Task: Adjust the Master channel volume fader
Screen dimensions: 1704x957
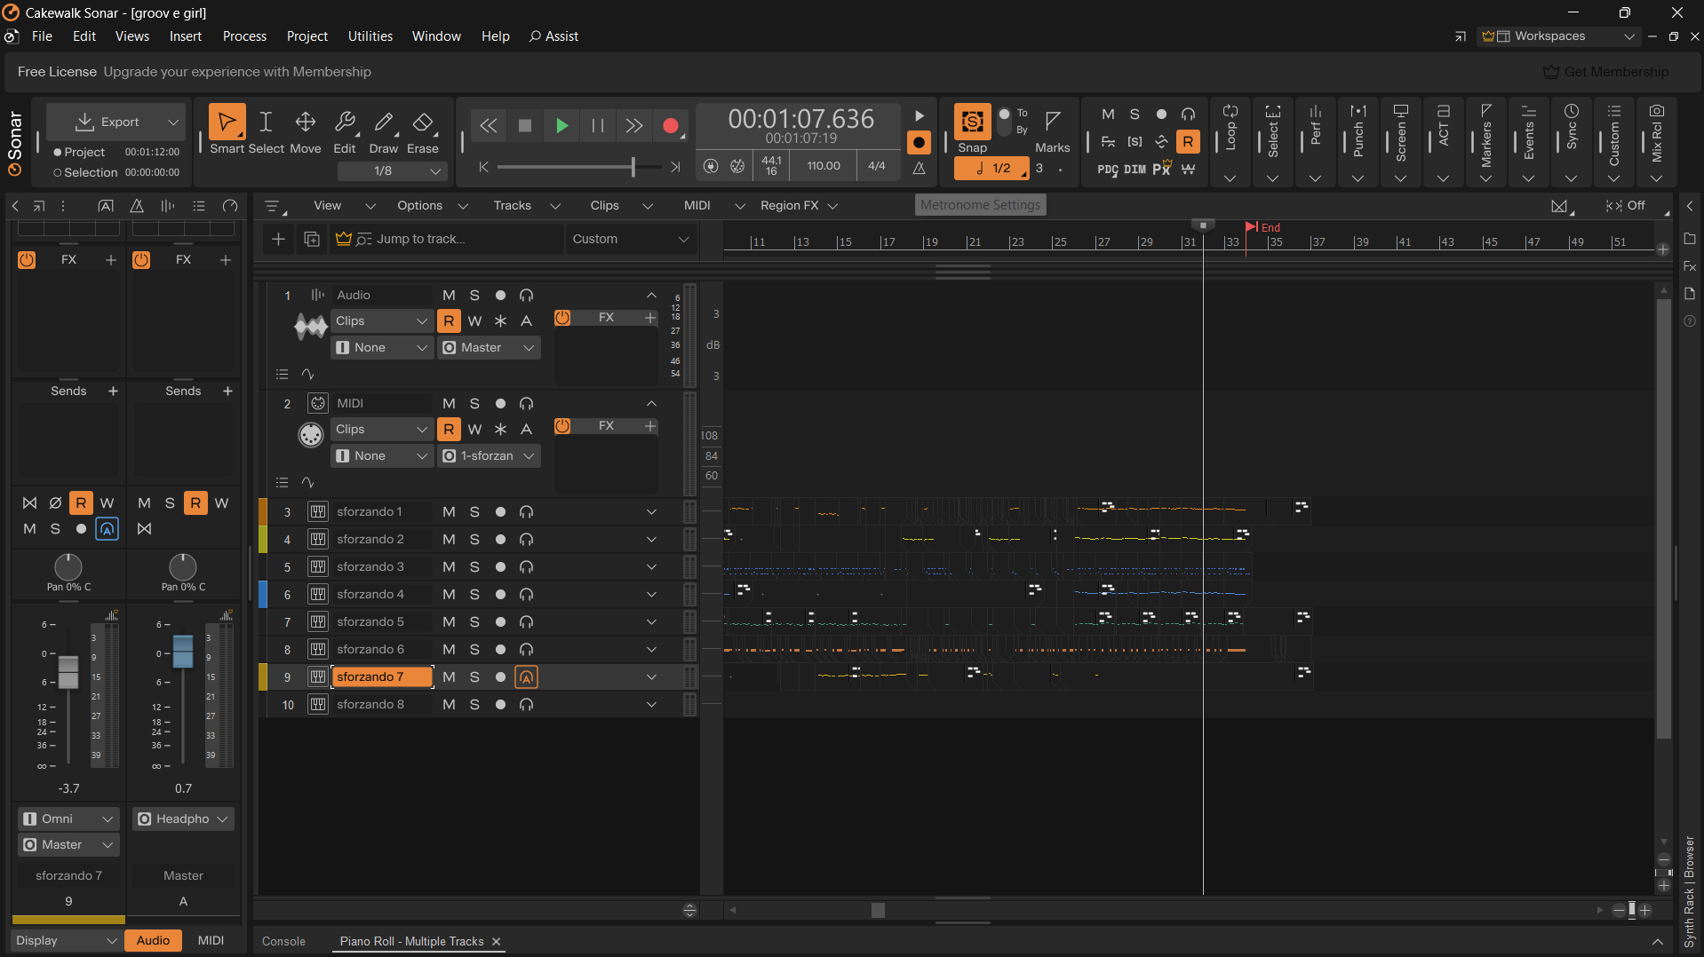Action: tap(183, 652)
